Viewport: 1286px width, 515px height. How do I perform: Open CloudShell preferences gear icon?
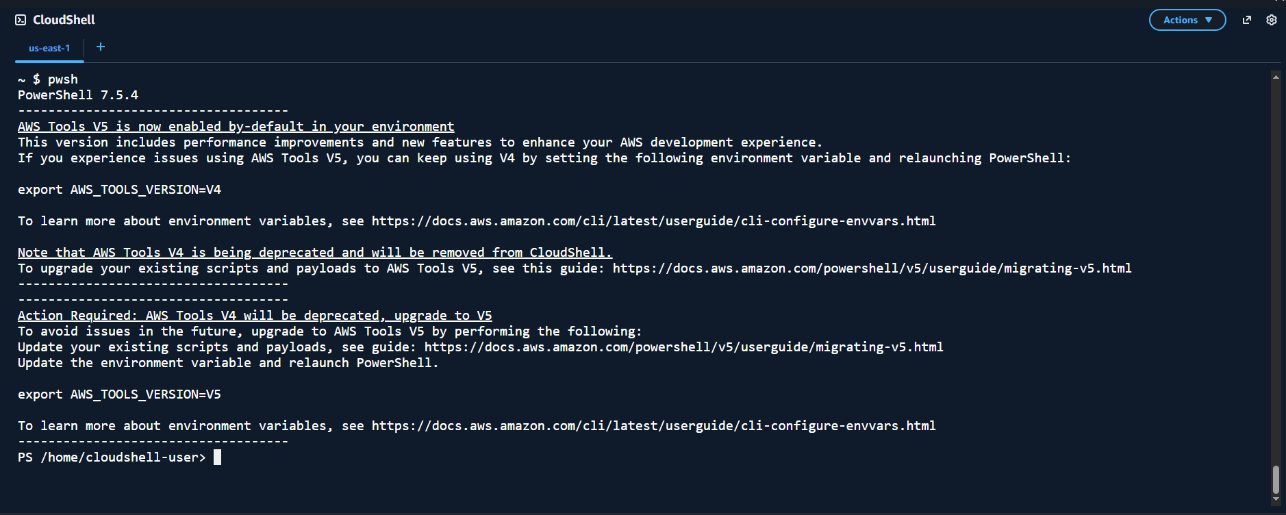pyautogui.click(x=1272, y=20)
